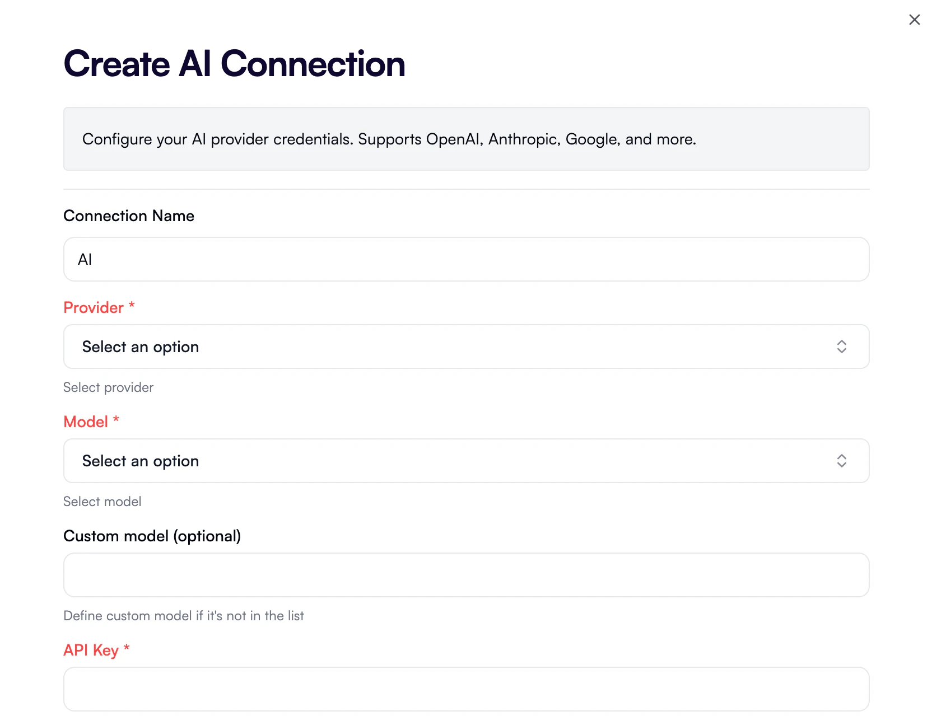Click the red asterisk next to Provider

[132, 307]
